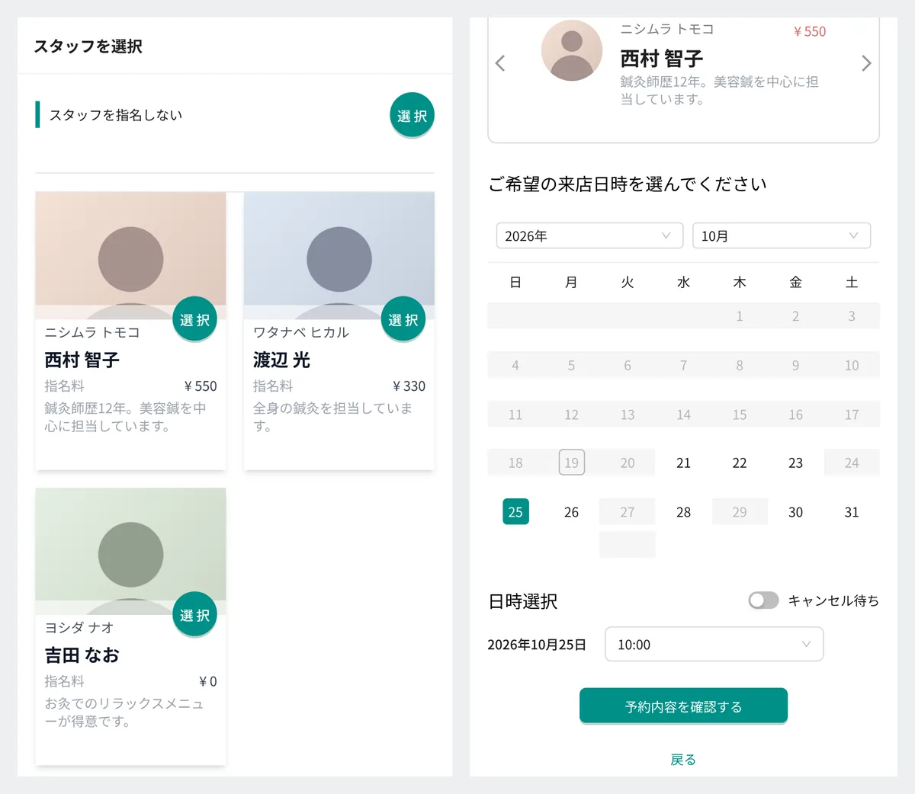
Task: Open the 2026年 year dropdown
Action: (589, 236)
